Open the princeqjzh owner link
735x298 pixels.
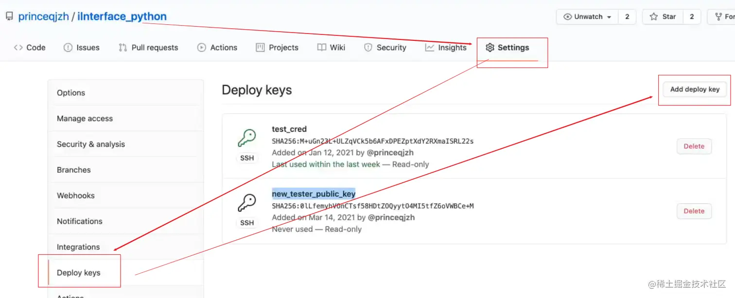(x=43, y=17)
